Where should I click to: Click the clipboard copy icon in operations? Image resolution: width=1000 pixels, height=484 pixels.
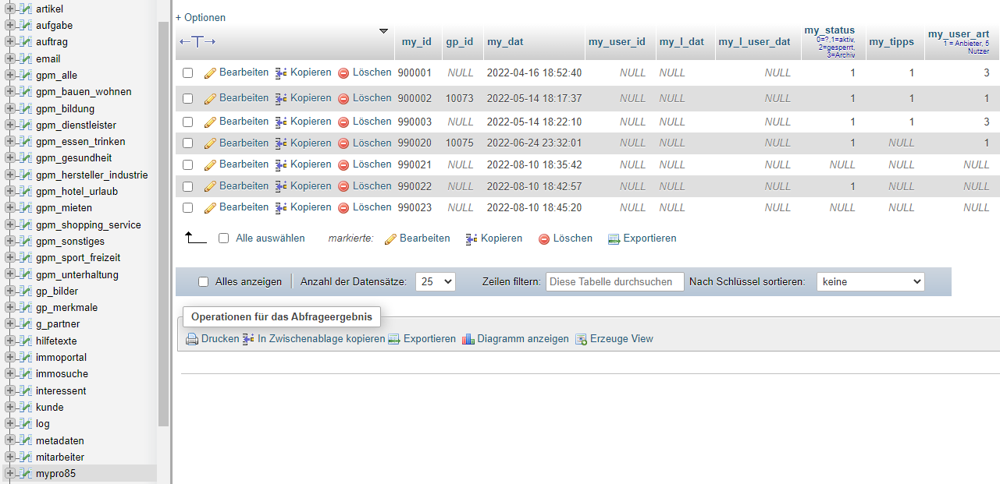tap(249, 340)
